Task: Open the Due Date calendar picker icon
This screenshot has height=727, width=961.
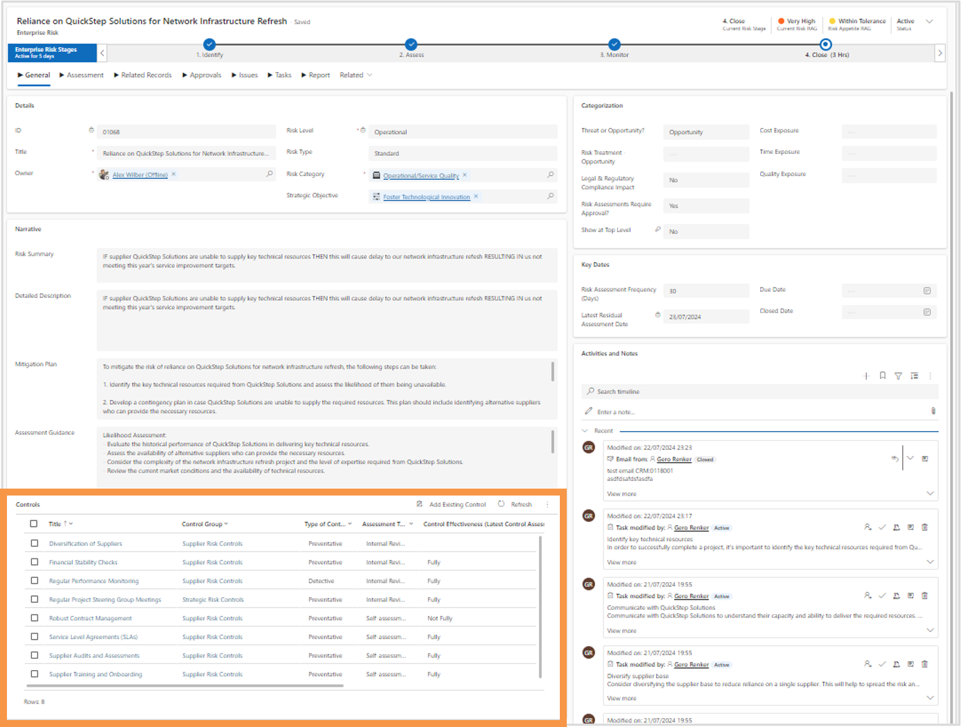Action: 927,290
